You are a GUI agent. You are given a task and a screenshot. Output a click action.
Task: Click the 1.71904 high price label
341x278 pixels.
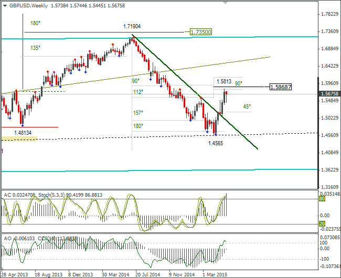tap(132, 27)
